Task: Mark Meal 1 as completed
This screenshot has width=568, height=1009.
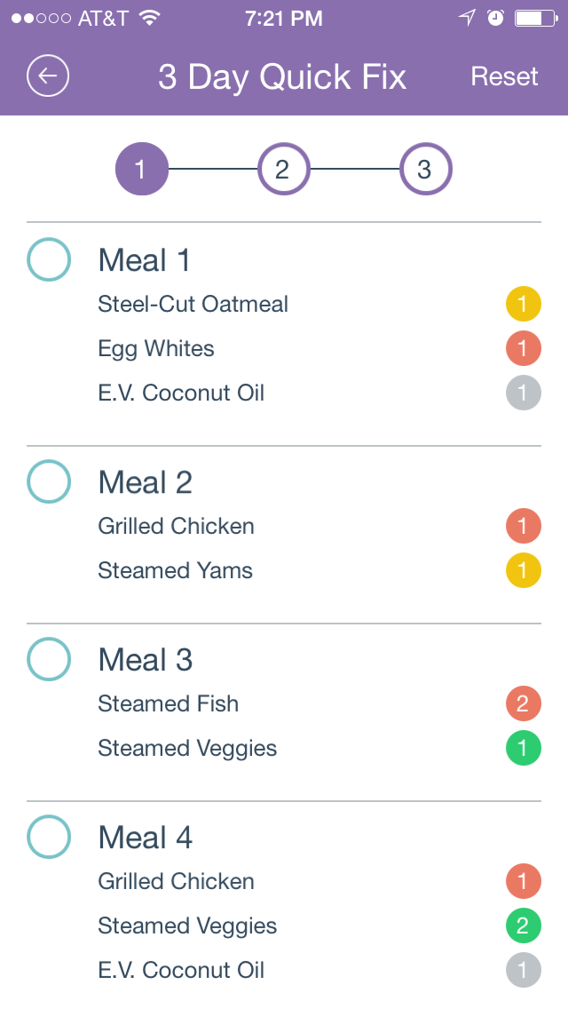Action: (49, 259)
